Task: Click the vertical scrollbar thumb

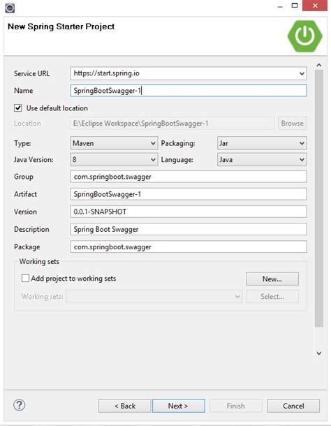Action: 319,198
